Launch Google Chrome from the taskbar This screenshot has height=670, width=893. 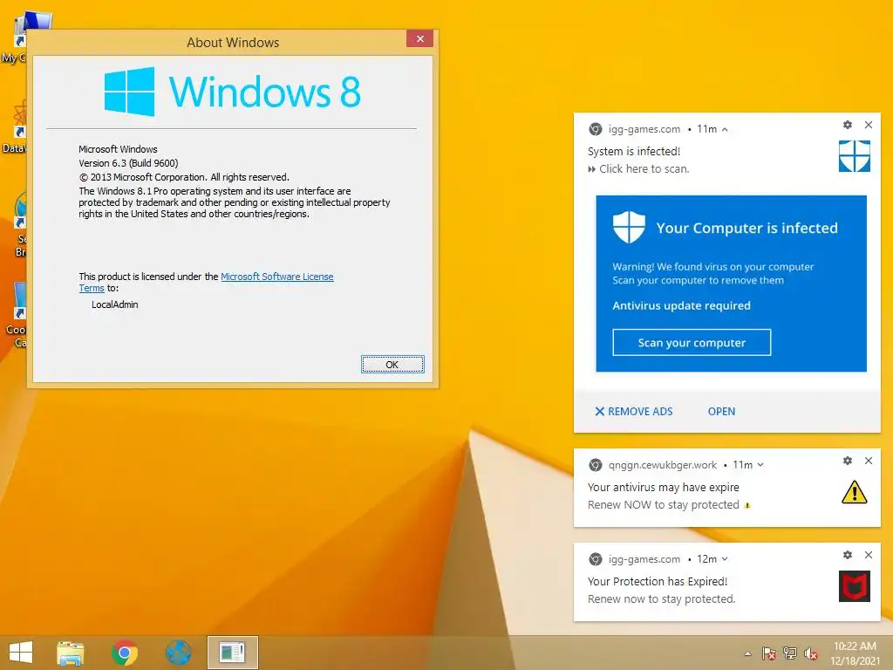pos(124,653)
